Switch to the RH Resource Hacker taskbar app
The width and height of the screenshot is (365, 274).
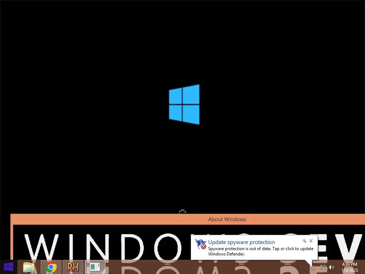coord(73,267)
